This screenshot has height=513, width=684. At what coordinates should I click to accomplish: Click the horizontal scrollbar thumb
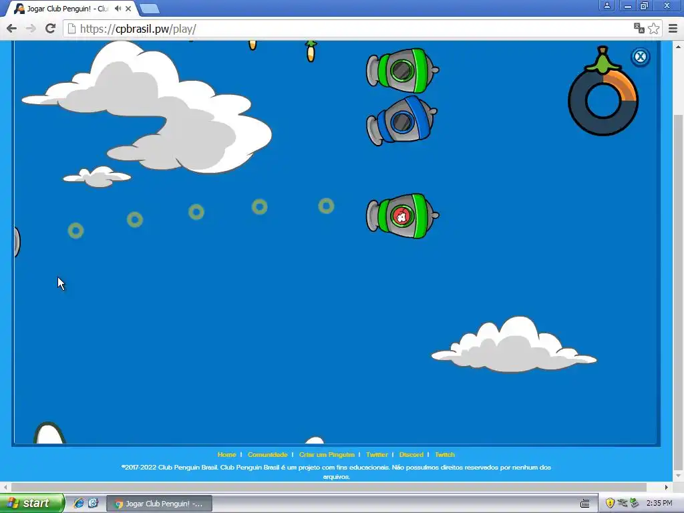(329, 487)
